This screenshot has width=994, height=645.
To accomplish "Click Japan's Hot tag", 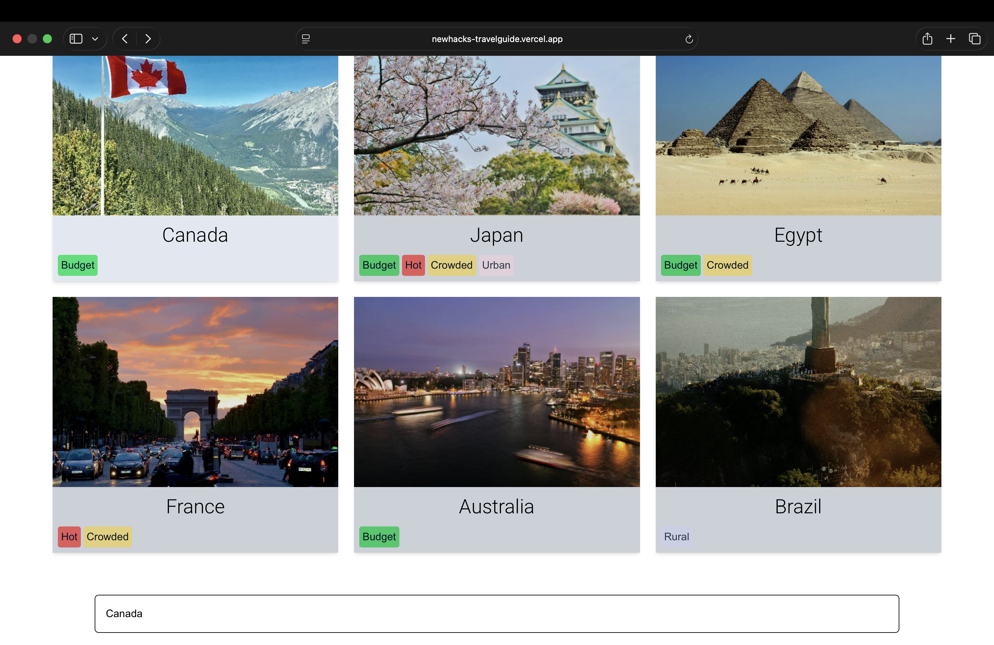I will click(x=413, y=265).
